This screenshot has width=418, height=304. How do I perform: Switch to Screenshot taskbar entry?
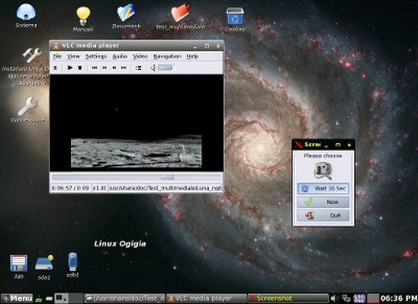point(288,298)
